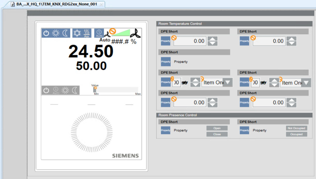Select the blue sun comfort mode icon
Viewport: 316px width, 179px height.
point(56,33)
